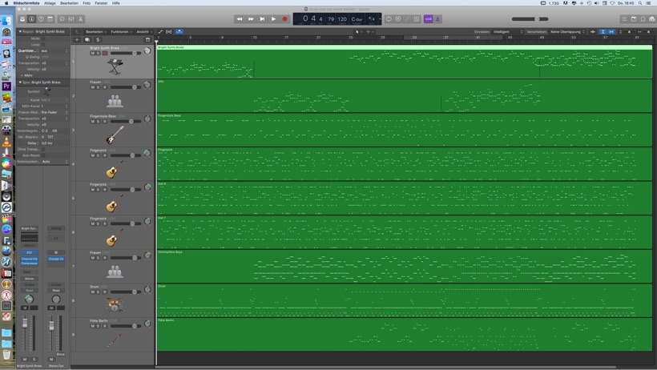Open the Channel EQ plugin slot
This screenshot has height=370, width=657.
click(x=29, y=259)
